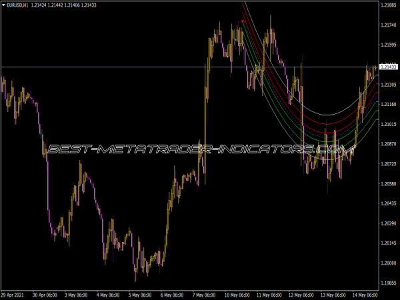
Task: Open the chart menu triangle beside EURUSD
Action: click(3, 5)
